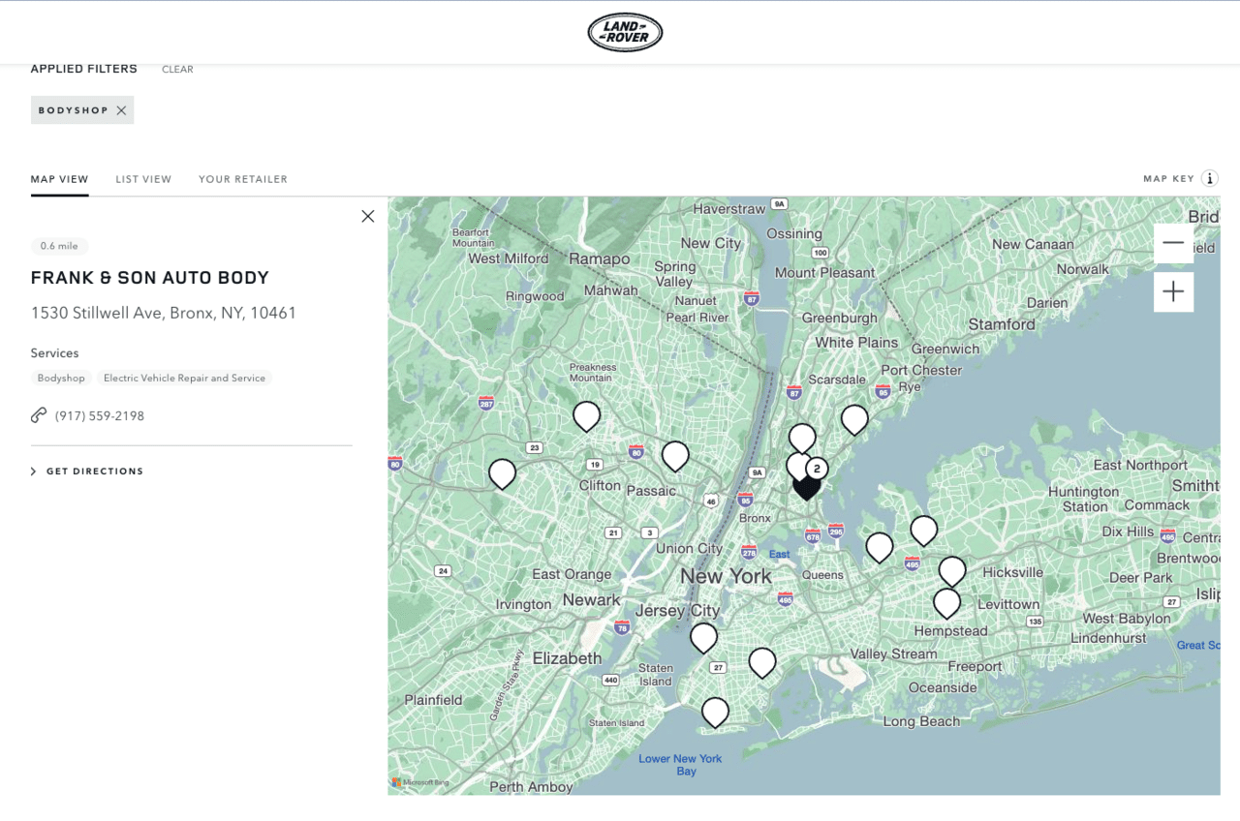This screenshot has height=821, width=1240.
Task: Zoom in using the map plus button
Action: (1173, 291)
